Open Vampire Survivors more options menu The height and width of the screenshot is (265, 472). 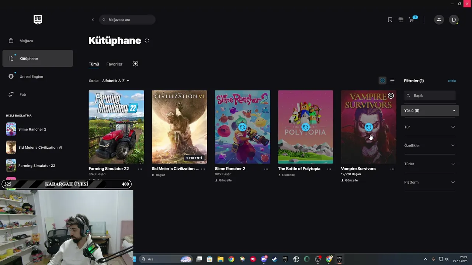(x=392, y=169)
